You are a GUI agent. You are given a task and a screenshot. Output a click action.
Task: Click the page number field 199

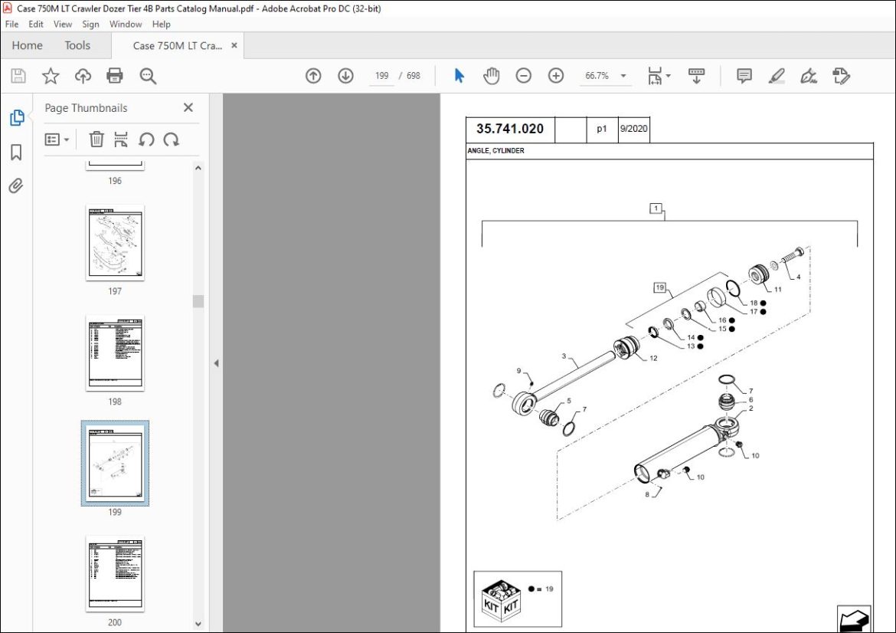click(381, 75)
